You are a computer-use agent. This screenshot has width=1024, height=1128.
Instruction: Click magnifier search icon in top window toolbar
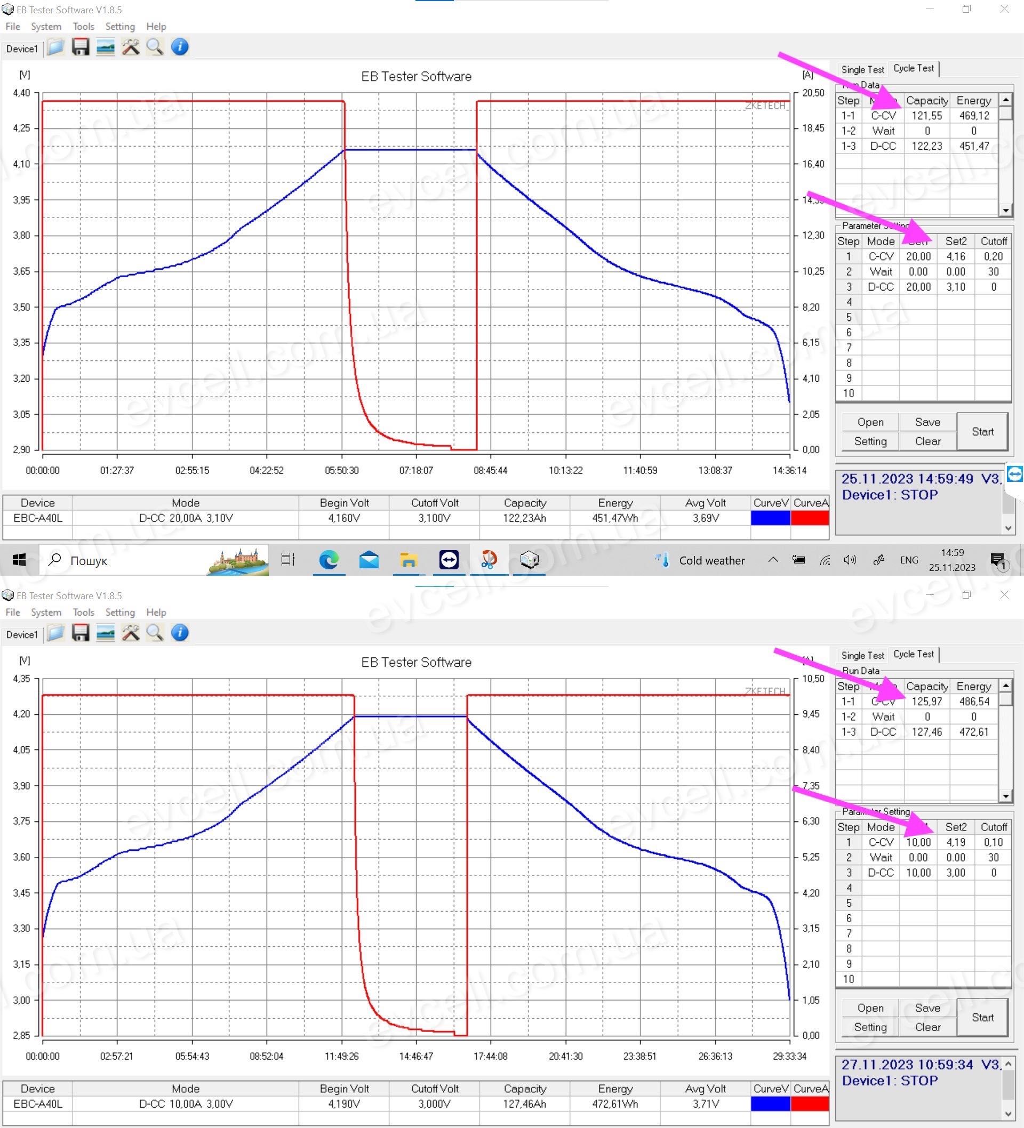(155, 47)
